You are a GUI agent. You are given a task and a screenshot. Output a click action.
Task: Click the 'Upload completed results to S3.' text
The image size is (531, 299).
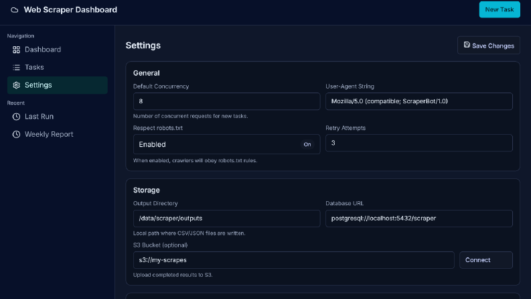(x=173, y=275)
